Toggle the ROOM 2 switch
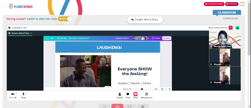Screen dimensions: 251x108 (x=65, y=19)
